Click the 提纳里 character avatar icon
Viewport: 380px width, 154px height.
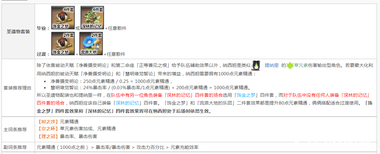[x=256, y=65]
